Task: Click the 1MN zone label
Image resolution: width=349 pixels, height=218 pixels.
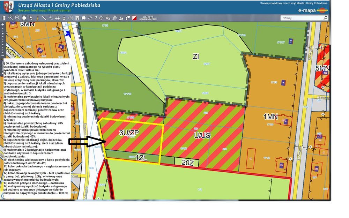Action: tap(271, 116)
